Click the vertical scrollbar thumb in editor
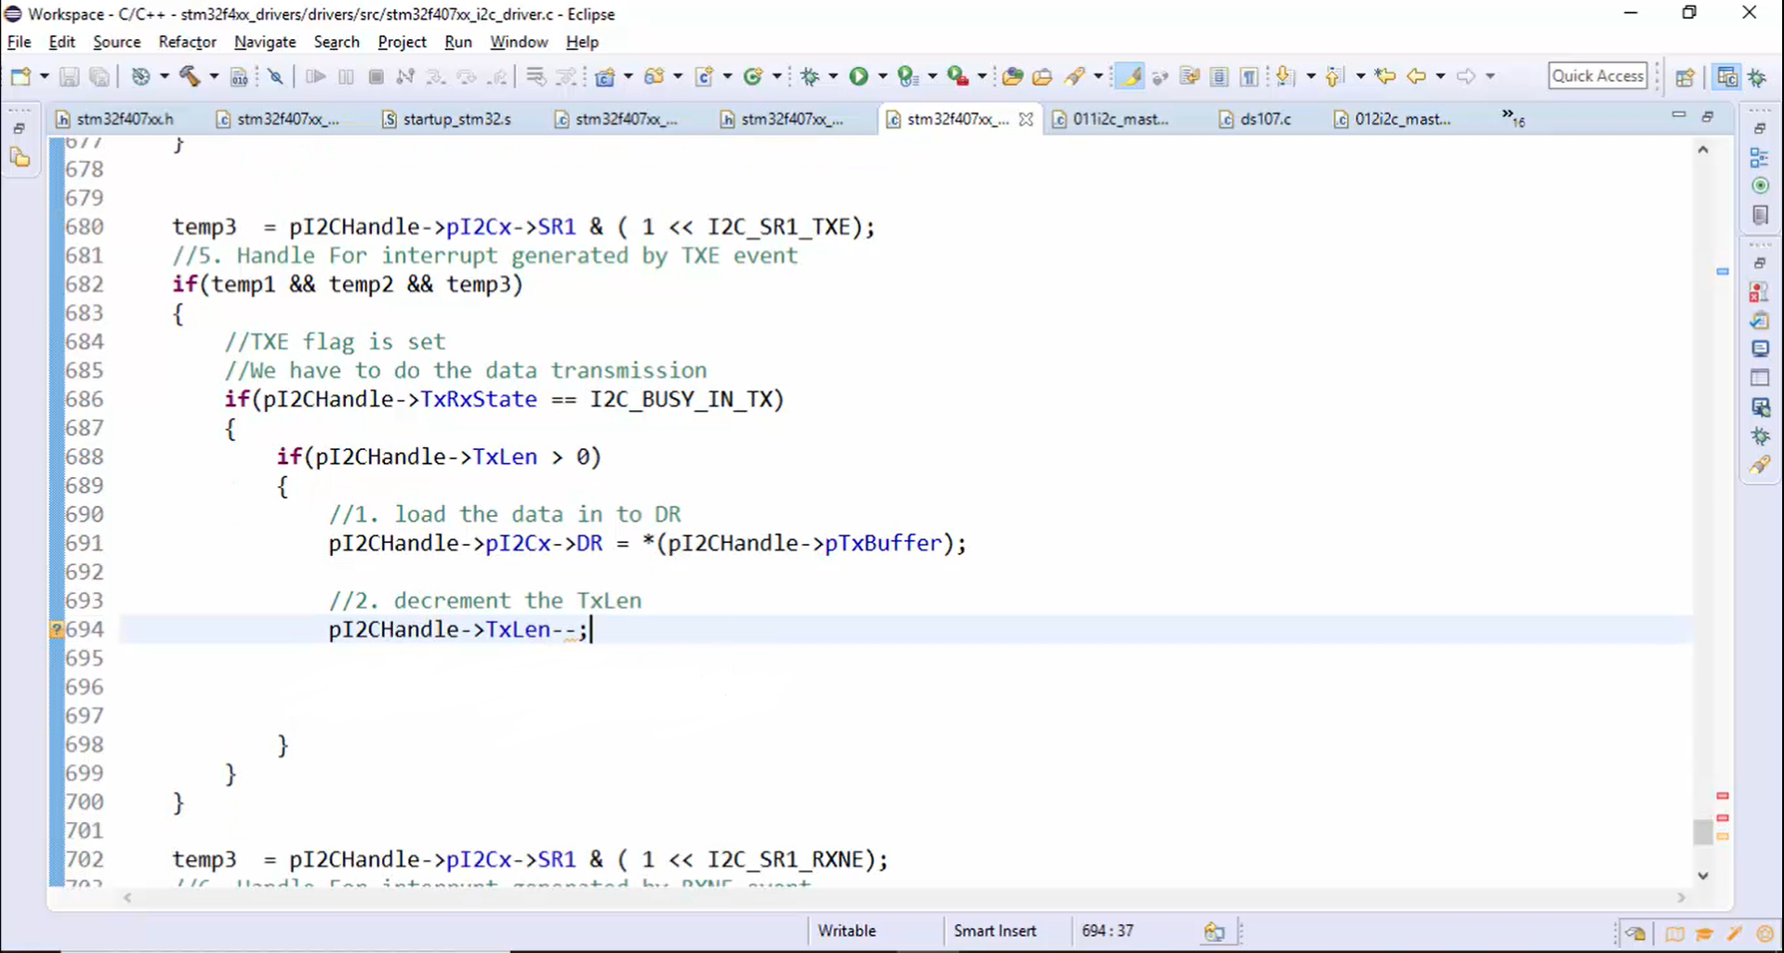The height and width of the screenshot is (953, 1784). point(1702,831)
